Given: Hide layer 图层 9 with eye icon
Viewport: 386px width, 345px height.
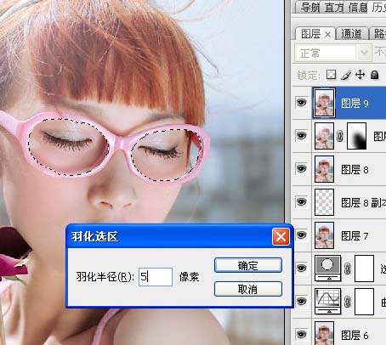Looking at the screenshot, I should [301, 103].
